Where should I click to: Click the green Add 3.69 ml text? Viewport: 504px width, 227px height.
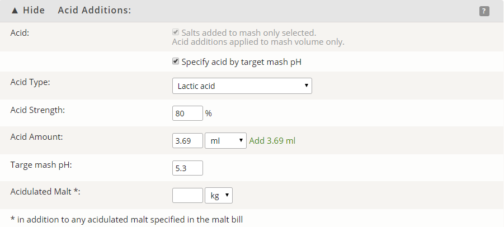point(272,141)
